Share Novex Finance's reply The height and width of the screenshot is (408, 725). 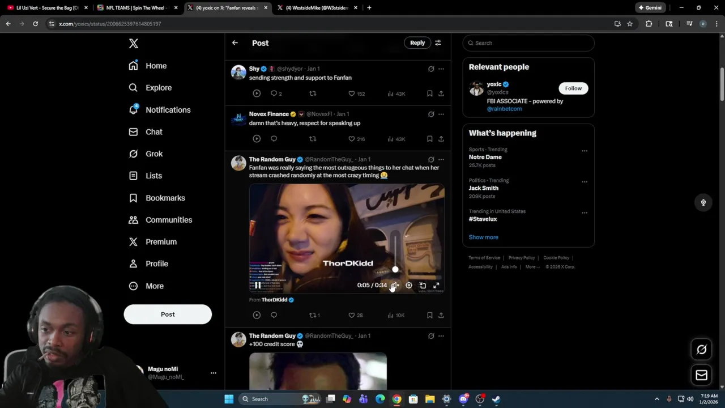click(441, 139)
